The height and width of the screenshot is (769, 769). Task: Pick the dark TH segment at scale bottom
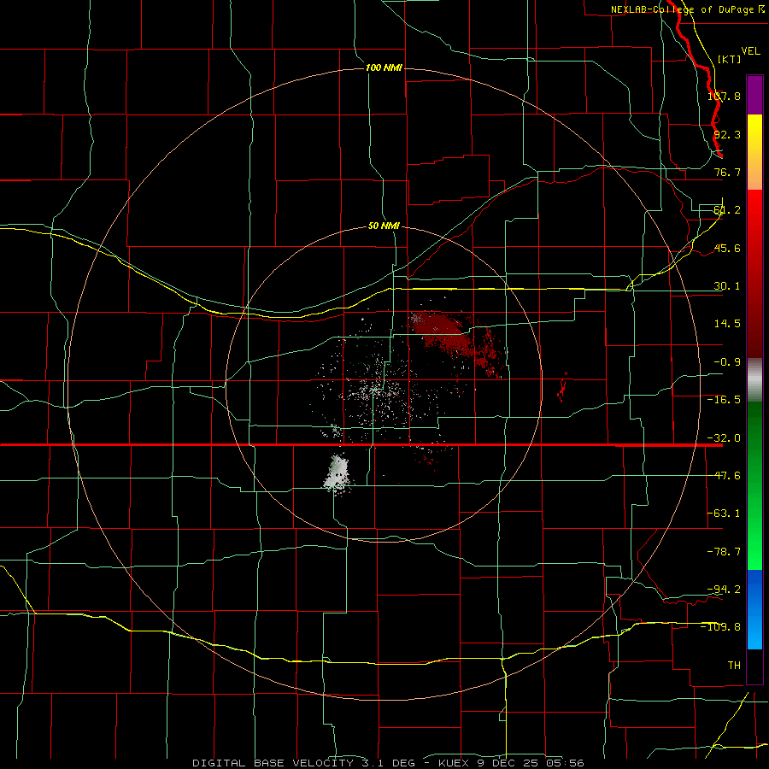(754, 666)
